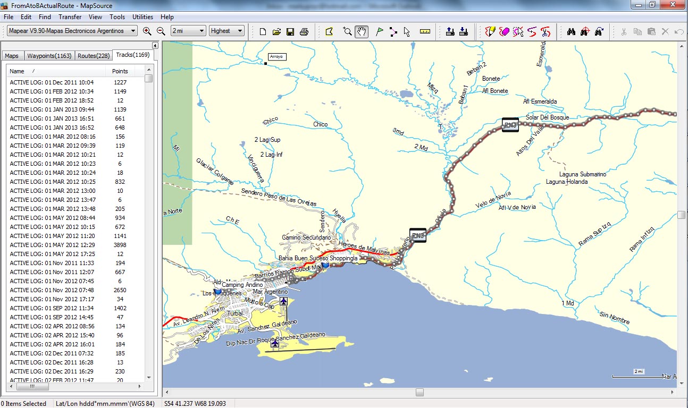This screenshot has height=408, width=688.
Task: Select the Track Draw pencil tool
Action: pos(491,31)
